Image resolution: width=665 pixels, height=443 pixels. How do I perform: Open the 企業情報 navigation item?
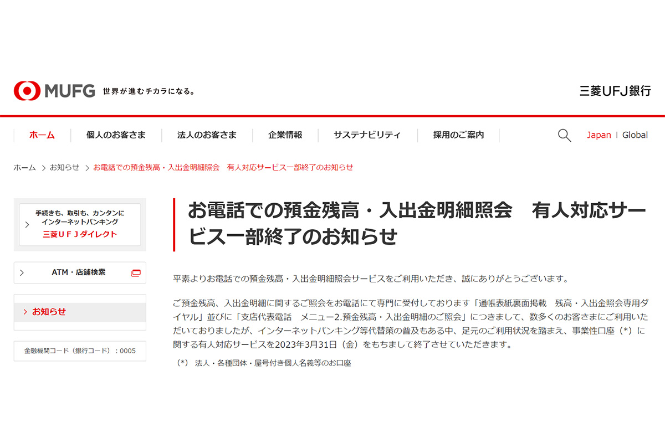[285, 135]
